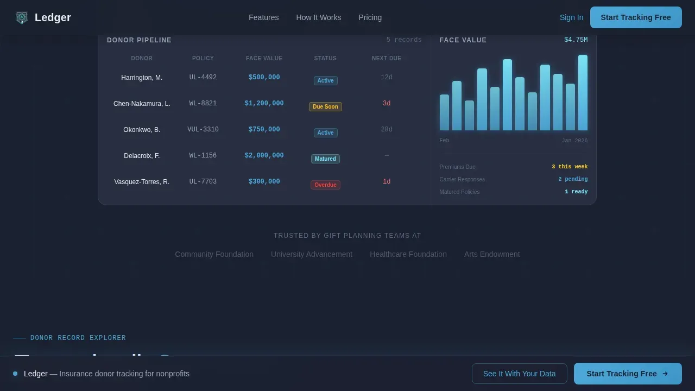
Task: Go to the Pricing nav item
Action: [370, 17]
